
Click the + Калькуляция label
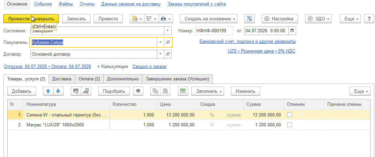coord(112,66)
